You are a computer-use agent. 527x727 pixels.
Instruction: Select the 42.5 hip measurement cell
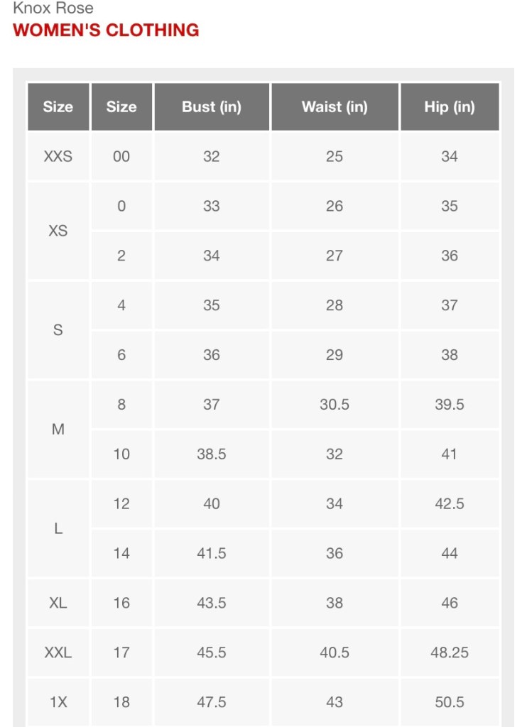pos(450,503)
